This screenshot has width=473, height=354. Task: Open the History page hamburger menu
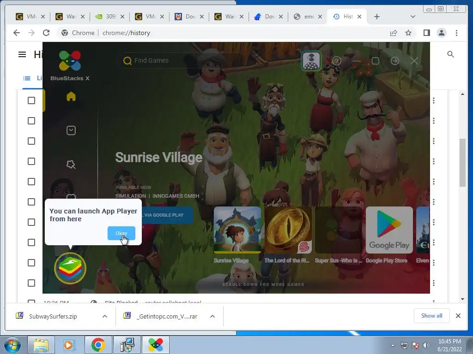[x=22, y=54]
